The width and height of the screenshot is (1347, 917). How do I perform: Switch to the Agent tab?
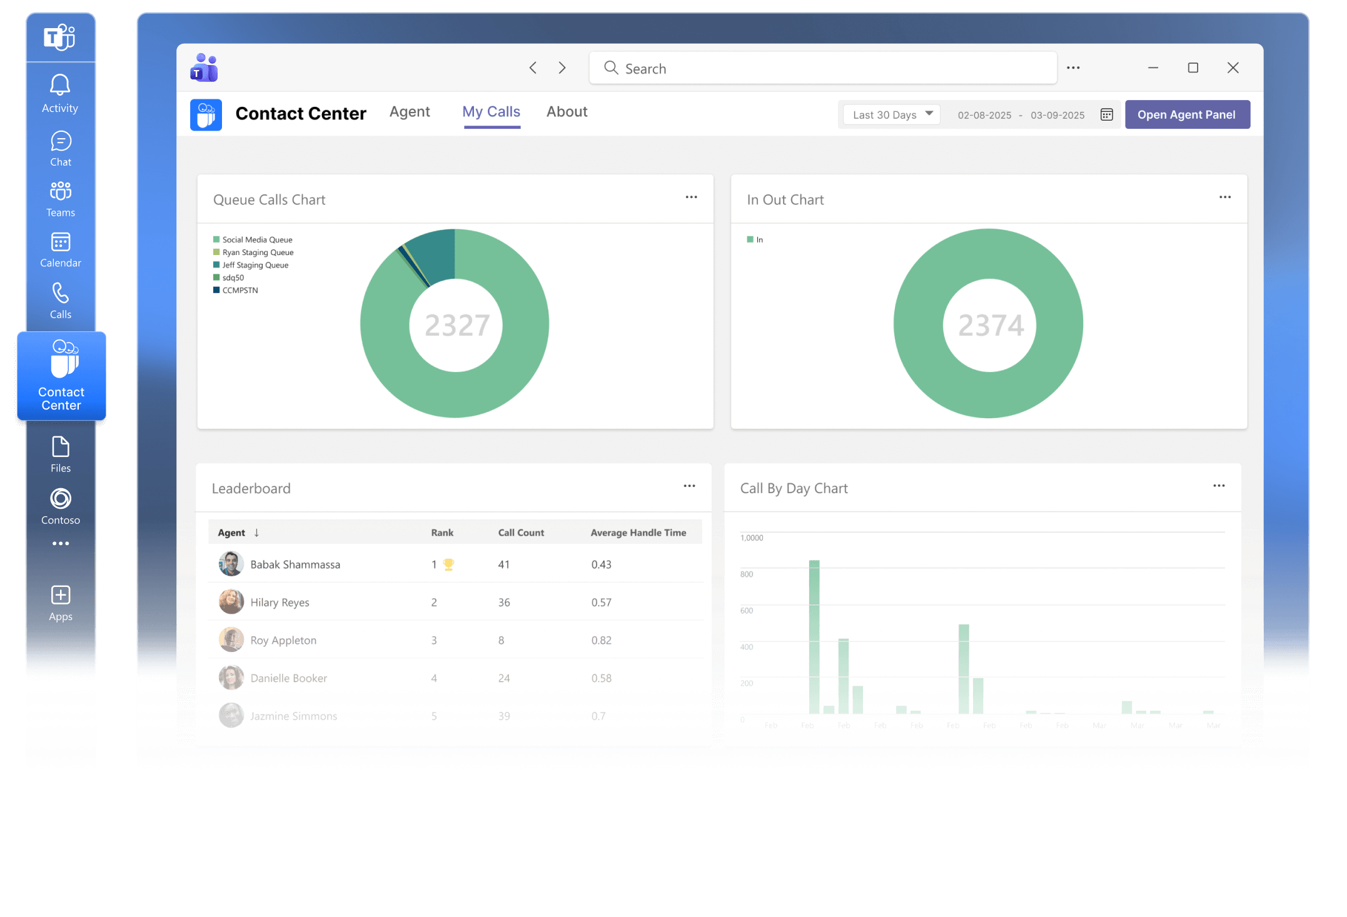pos(410,112)
